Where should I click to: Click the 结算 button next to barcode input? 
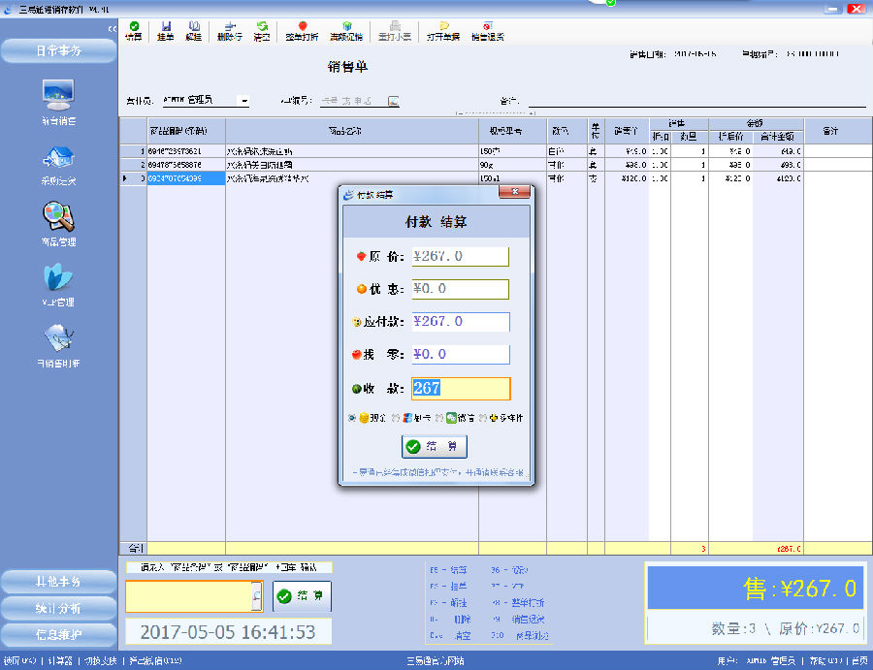tap(303, 596)
